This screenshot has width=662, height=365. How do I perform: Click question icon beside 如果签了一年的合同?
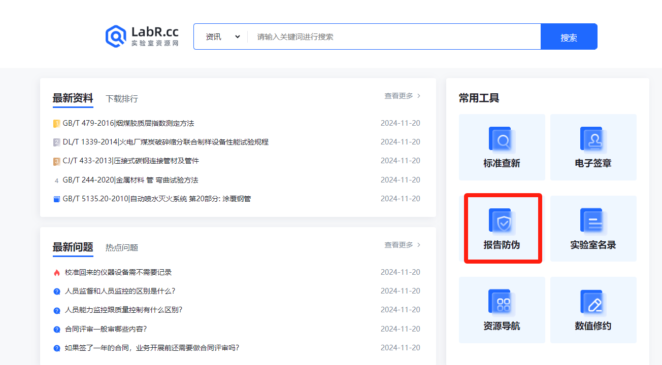57,348
